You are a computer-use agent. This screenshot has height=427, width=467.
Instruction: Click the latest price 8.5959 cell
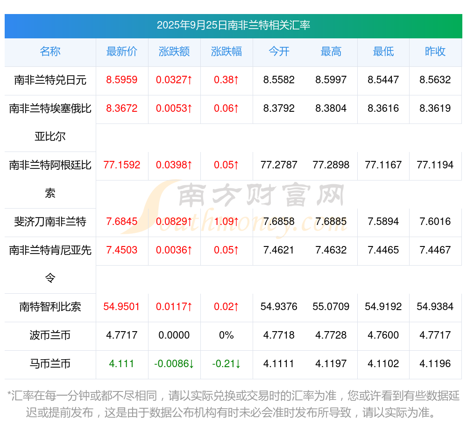(122, 80)
